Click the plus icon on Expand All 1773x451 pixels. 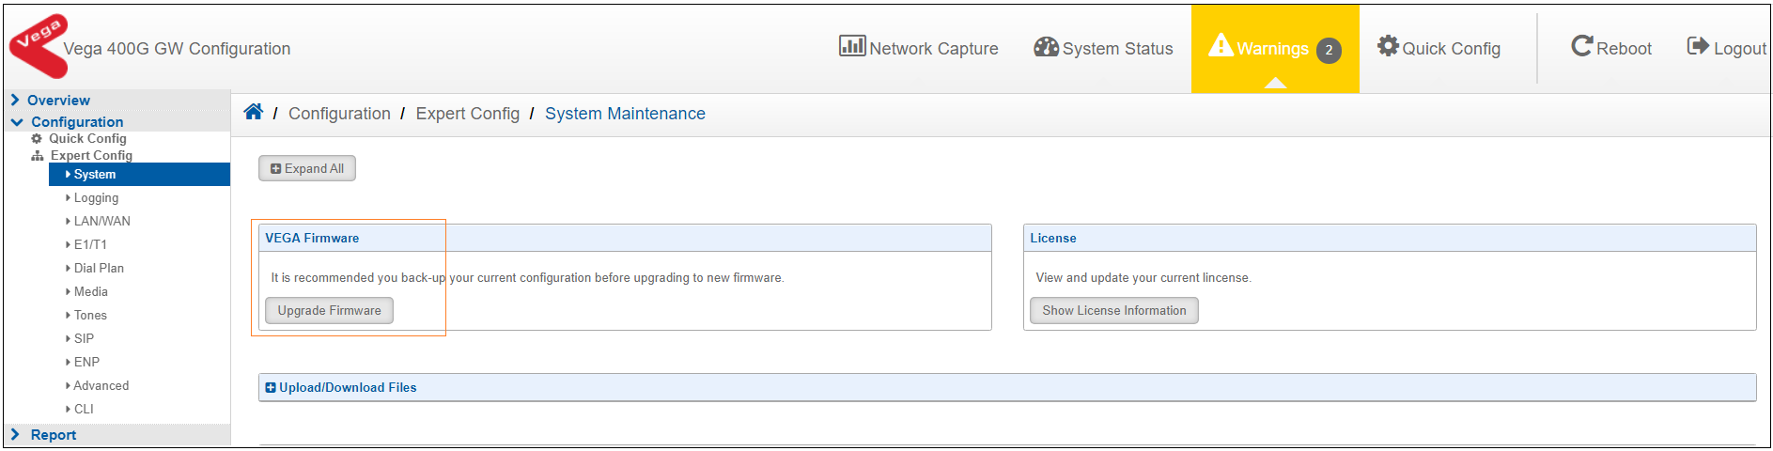pos(275,169)
